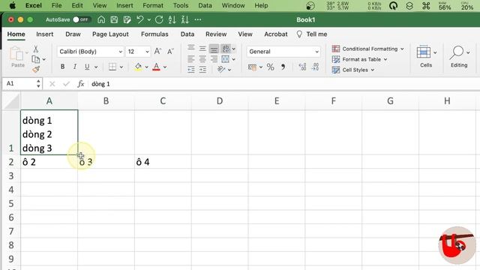Click the Accounting number format icon
Image resolution: width=480 pixels, height=270 pixels.
pos(252,67)
